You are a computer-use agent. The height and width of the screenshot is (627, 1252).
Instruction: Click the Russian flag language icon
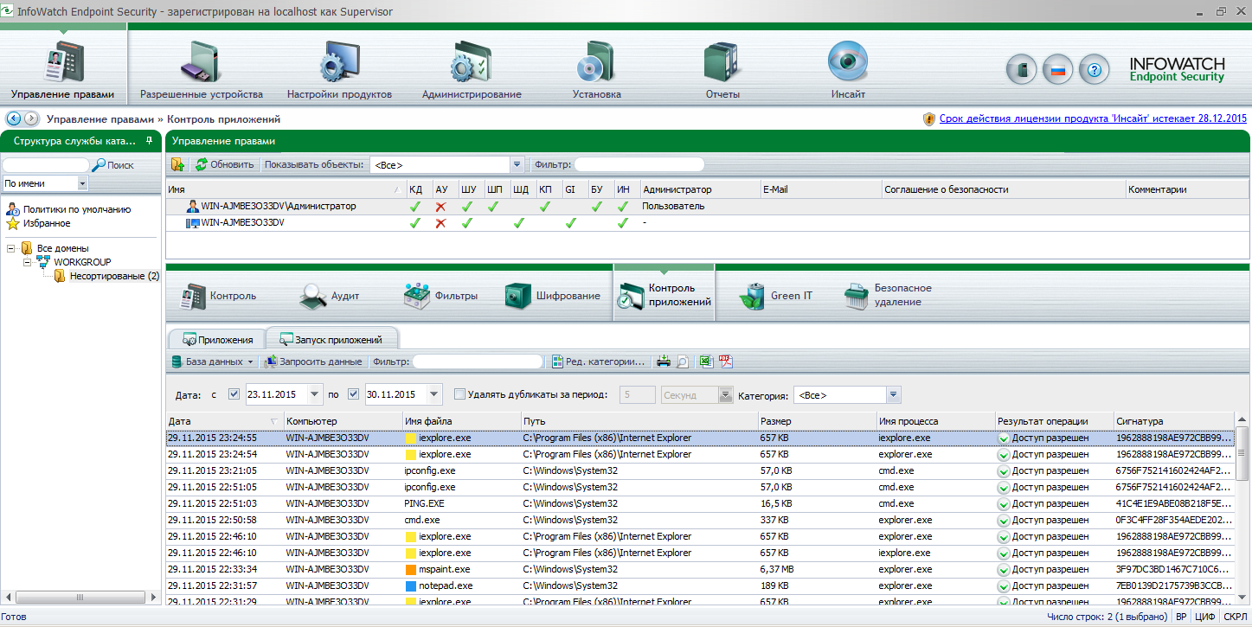pyautogui.click(x=1056, y=70)
